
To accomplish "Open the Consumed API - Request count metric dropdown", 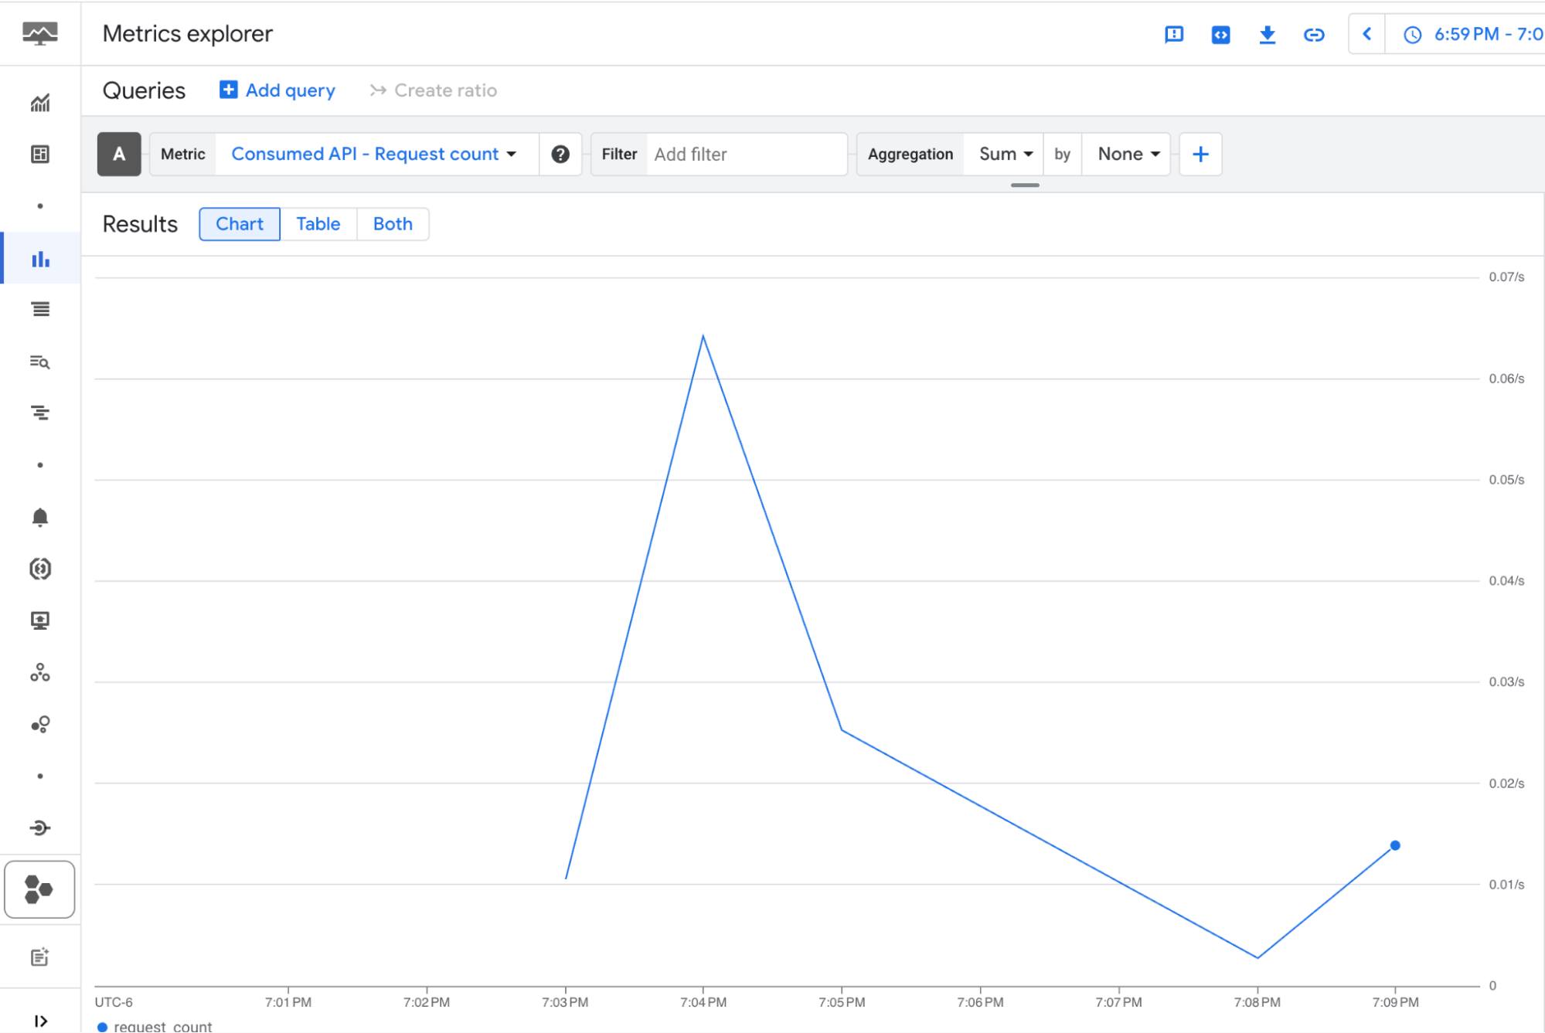I will pyautogui.click(x=373, y=154).
